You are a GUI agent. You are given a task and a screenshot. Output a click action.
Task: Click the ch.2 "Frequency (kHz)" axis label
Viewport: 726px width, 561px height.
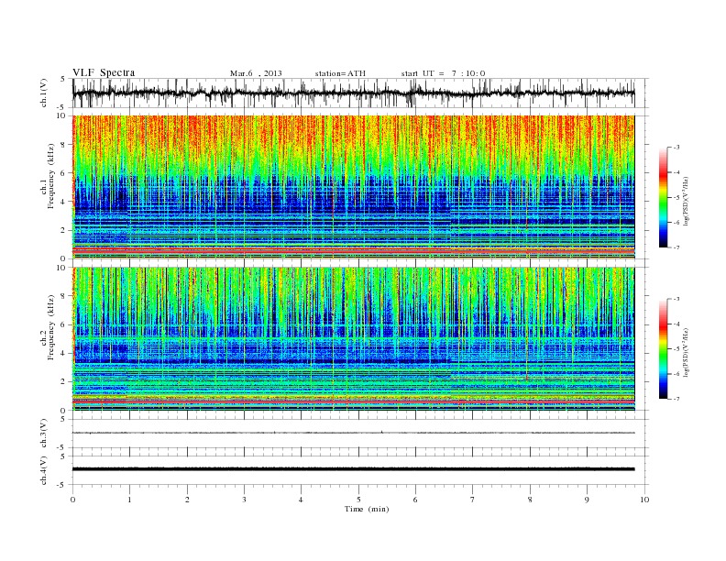pyautogui.click(x=51, y=328)
